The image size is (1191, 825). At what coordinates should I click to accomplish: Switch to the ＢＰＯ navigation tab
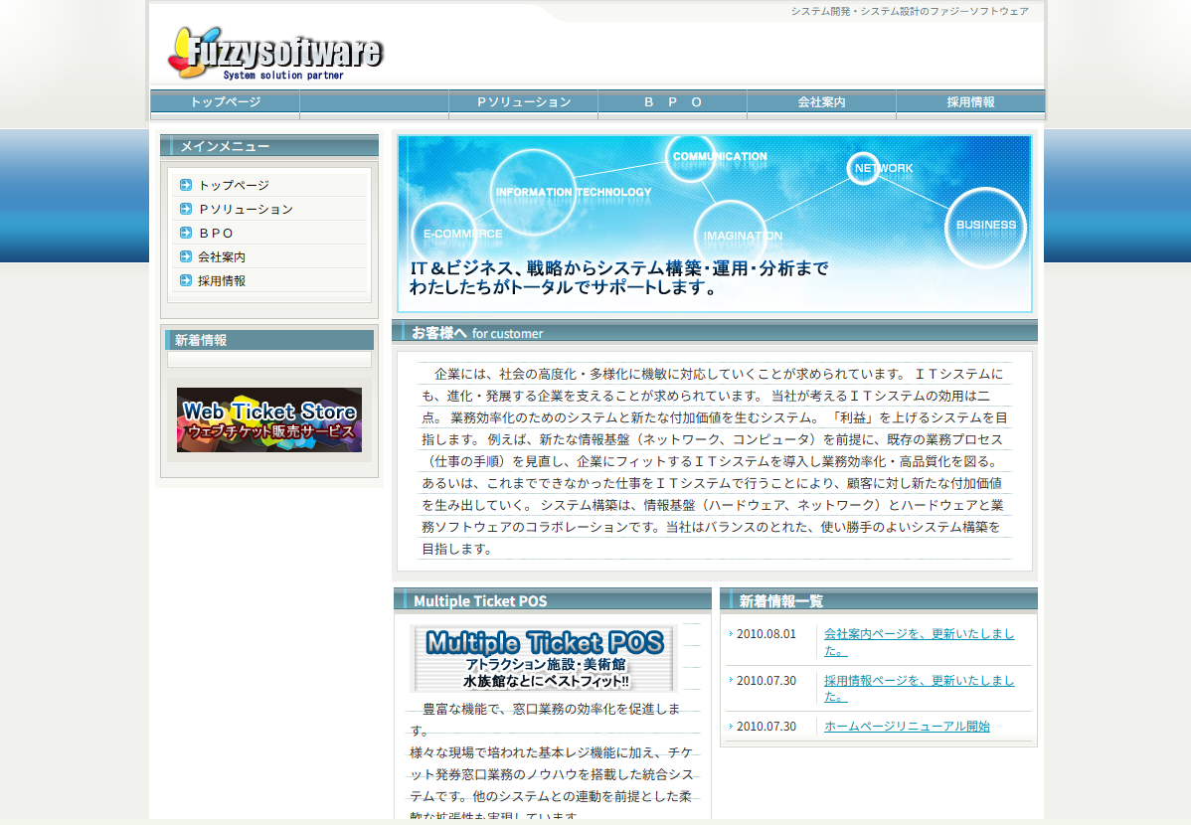pos(671,102)
